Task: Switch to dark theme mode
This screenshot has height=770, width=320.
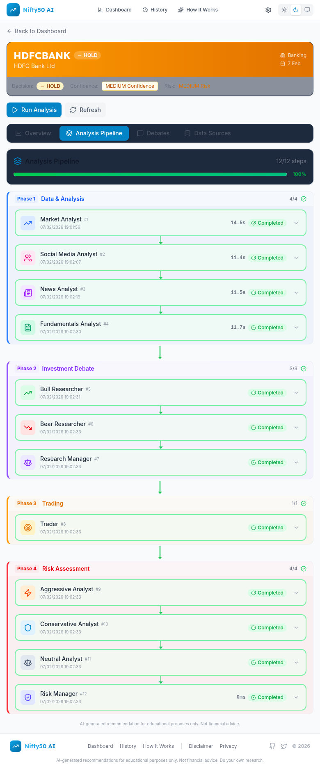Action: point(296,10)
